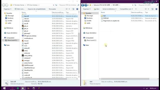Change the view icon in the GTA San Andreas window
This screenshot has width=160, height=90.
click(67, 9)
